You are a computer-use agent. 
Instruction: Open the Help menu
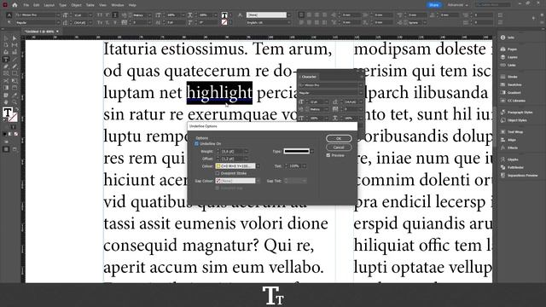tap(132, 5)
